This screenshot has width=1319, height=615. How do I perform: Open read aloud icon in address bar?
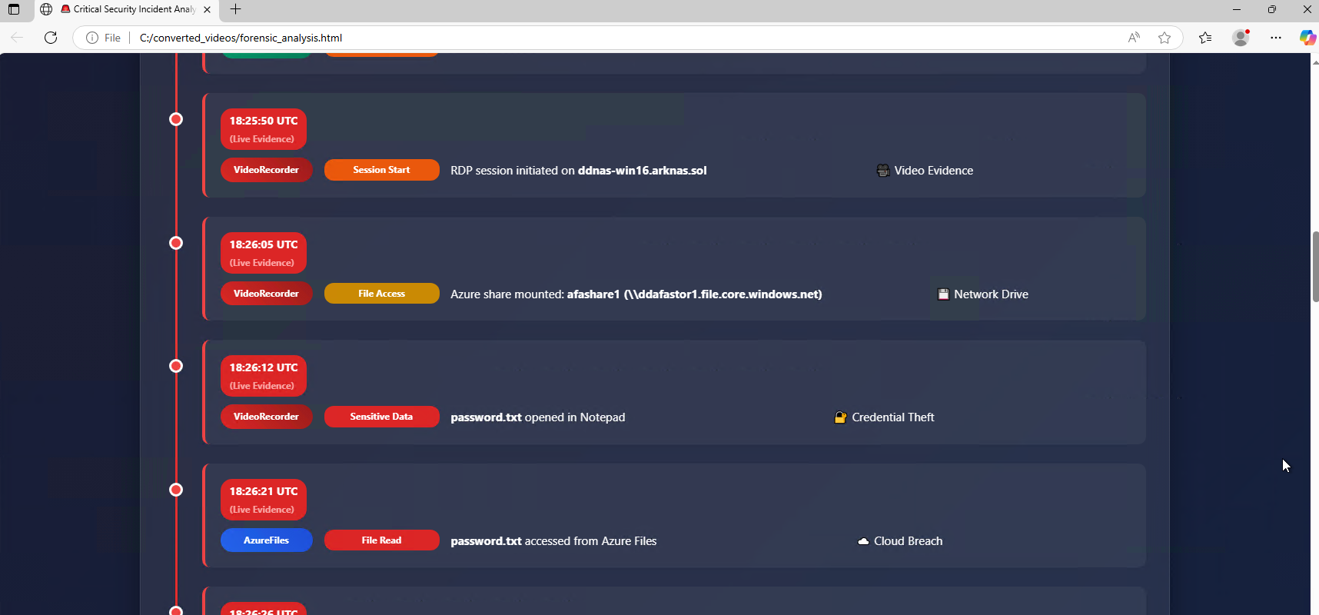click(1134, 38)
